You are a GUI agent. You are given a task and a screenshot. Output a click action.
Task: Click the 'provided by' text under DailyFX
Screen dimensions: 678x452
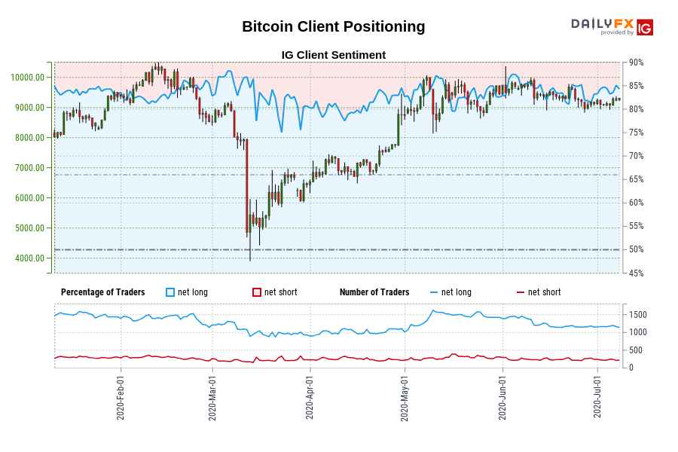click(x=617, y=32)
